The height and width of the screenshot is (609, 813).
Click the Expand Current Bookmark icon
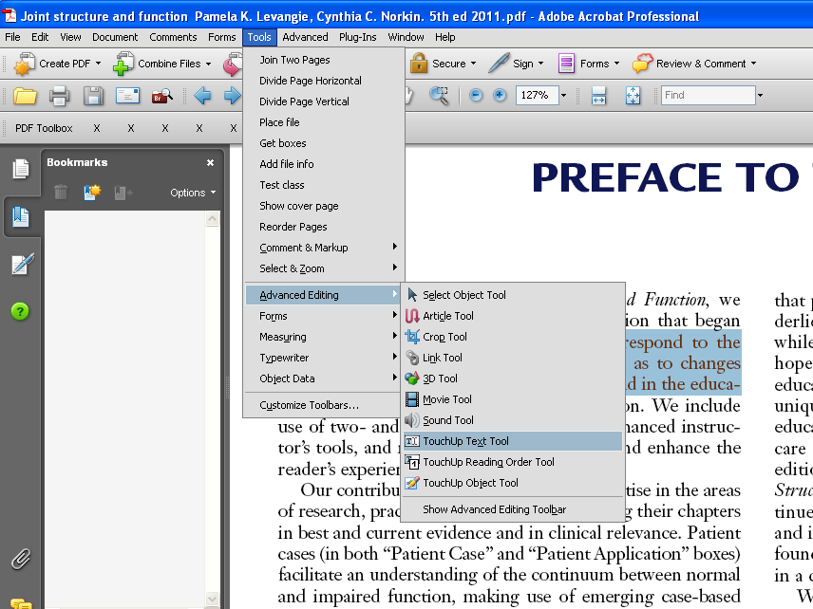click(123, 193)
